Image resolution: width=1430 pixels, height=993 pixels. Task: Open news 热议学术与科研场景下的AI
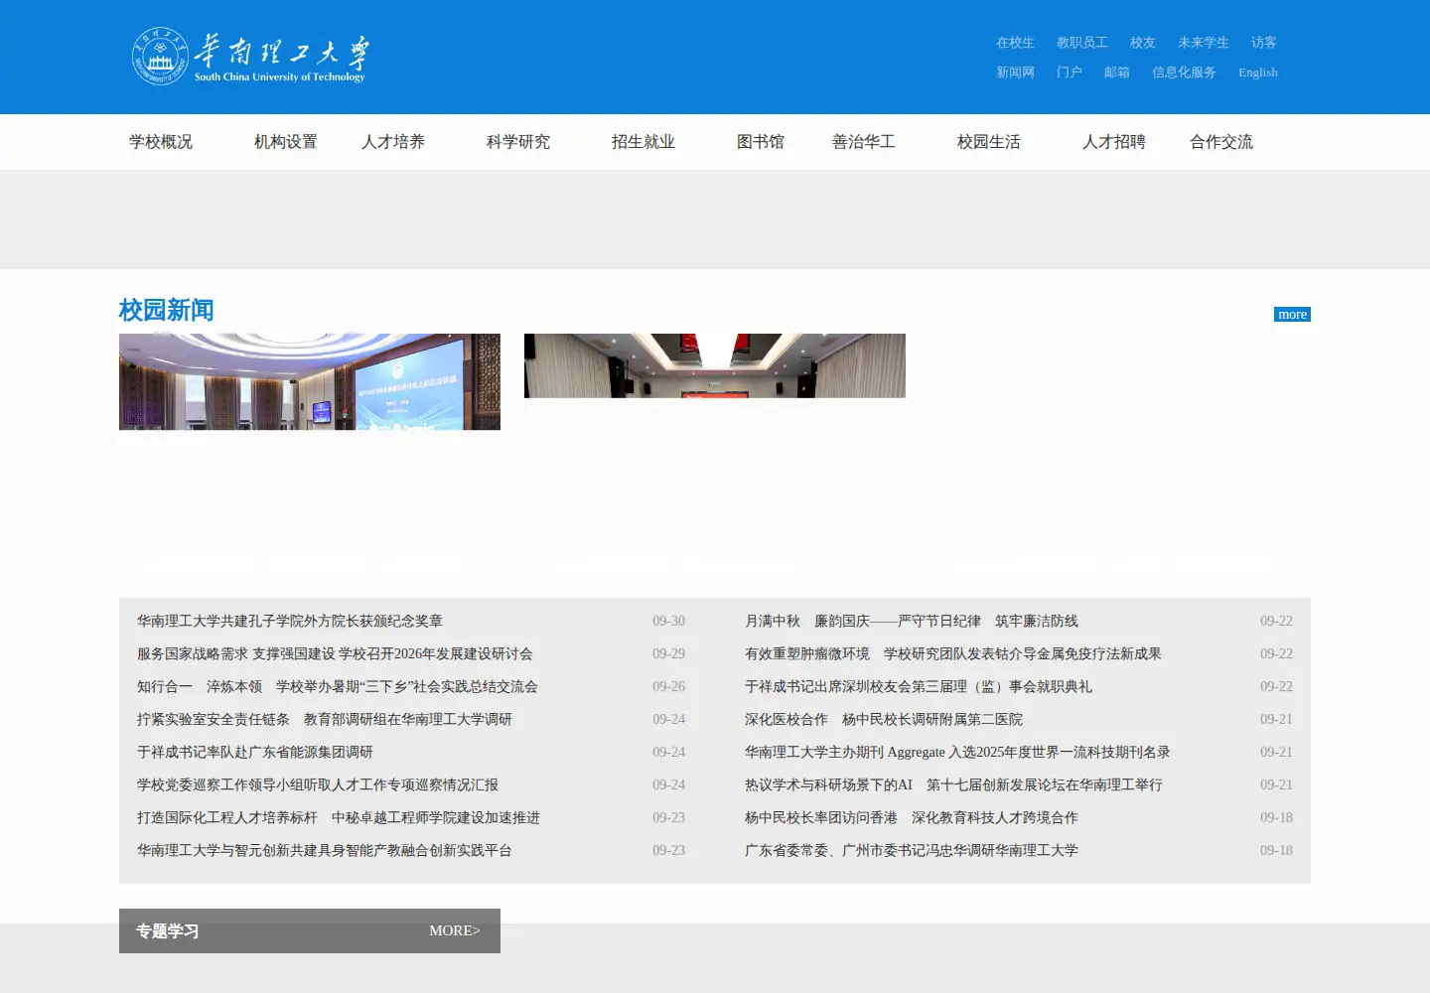(953, 784)
